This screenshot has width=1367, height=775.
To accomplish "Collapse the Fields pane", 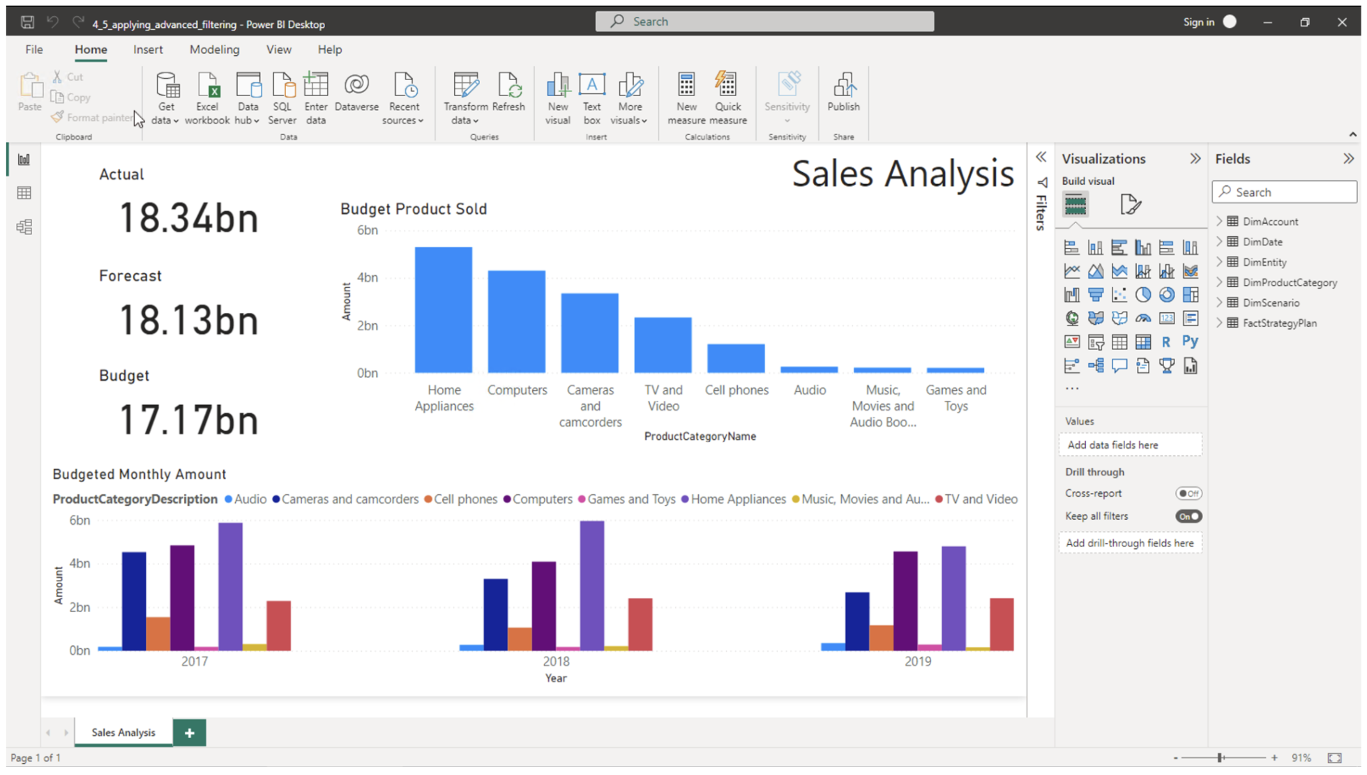I will pos(1348,159).
